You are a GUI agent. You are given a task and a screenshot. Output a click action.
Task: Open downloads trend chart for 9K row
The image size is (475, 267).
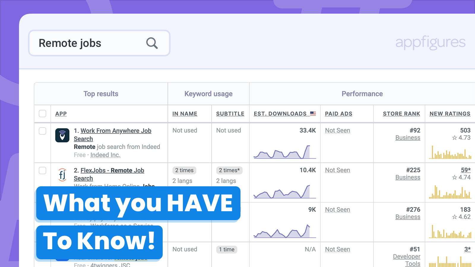[x=285, y=231]
